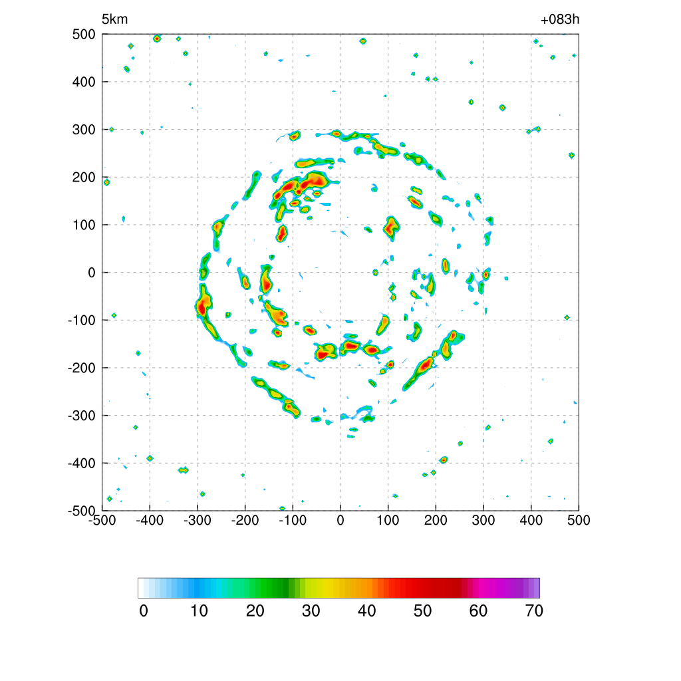The image size is (681, 681).
Task: Click the colorbar label '10'
Action: [x=200, y=611]
